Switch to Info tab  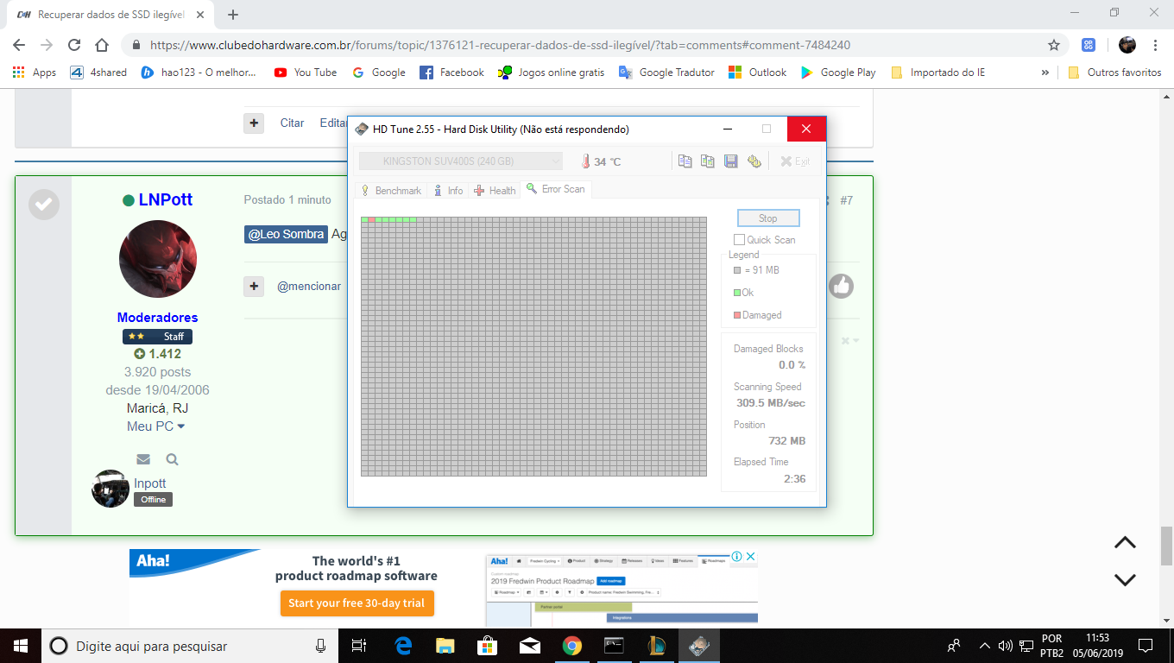(x=448, y=190)
